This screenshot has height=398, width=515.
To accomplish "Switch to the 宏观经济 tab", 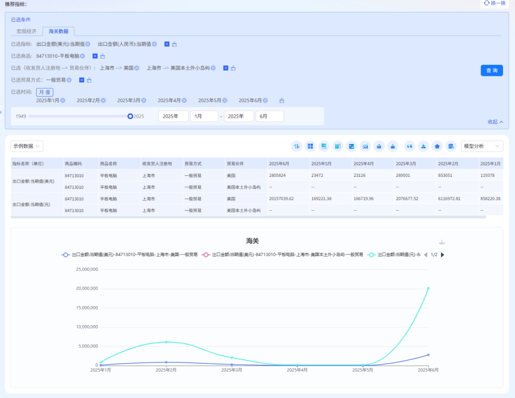I will [26, 31].
